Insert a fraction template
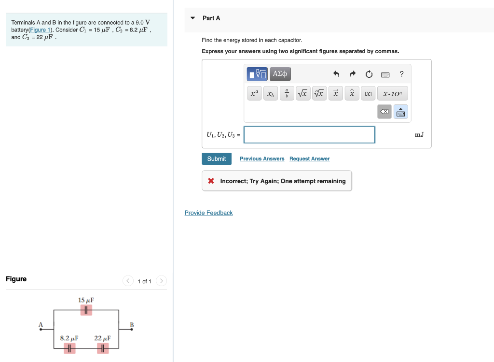Image resolution: width=494 pixels, height=362 pixels. click(287, 93)
